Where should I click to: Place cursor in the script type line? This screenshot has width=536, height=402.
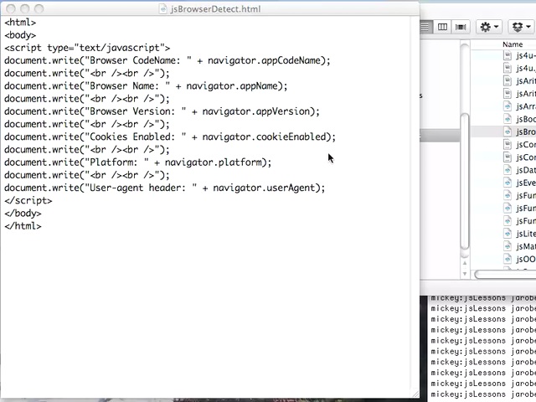pos(87,48)
